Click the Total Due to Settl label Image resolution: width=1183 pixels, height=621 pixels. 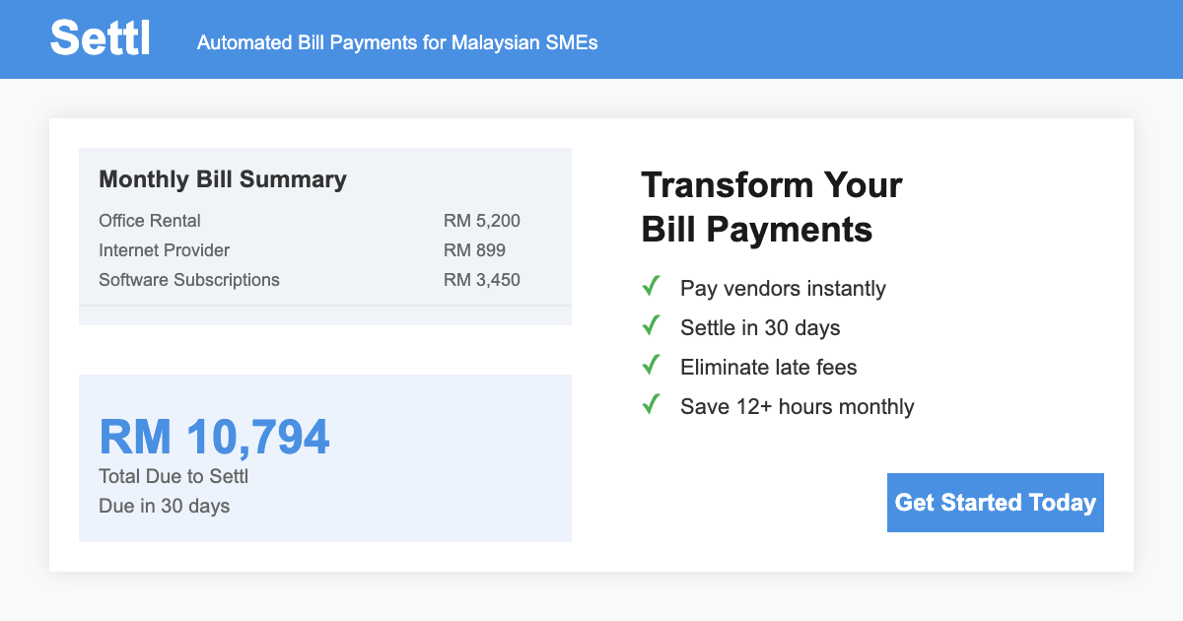click(174, 477)
